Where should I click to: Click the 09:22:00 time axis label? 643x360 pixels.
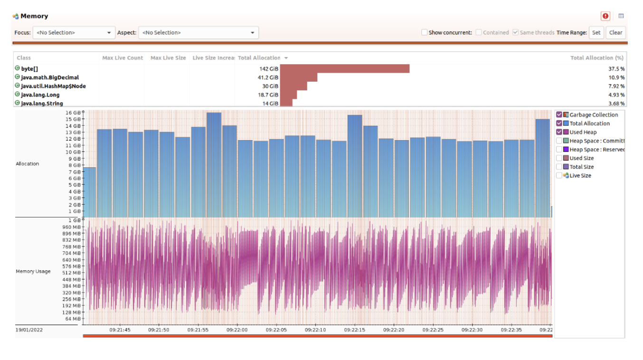237,330
